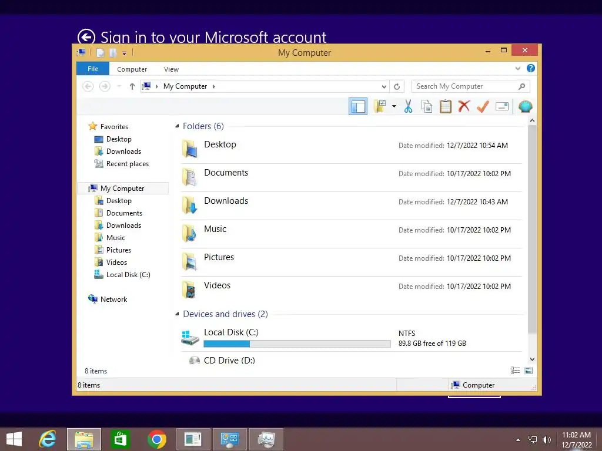This screenshot has height=451, width=602.
Task: Open the recent locations dropdown arrow
Action: [x=119, y=86]
